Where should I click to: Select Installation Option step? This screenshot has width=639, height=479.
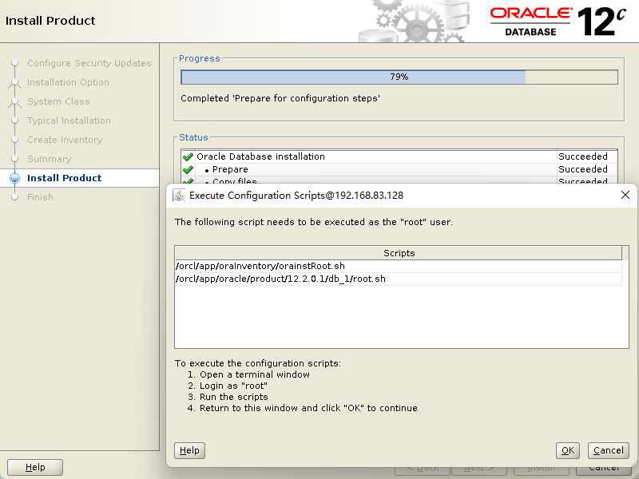pyautogui.click(x=68, y=82)
